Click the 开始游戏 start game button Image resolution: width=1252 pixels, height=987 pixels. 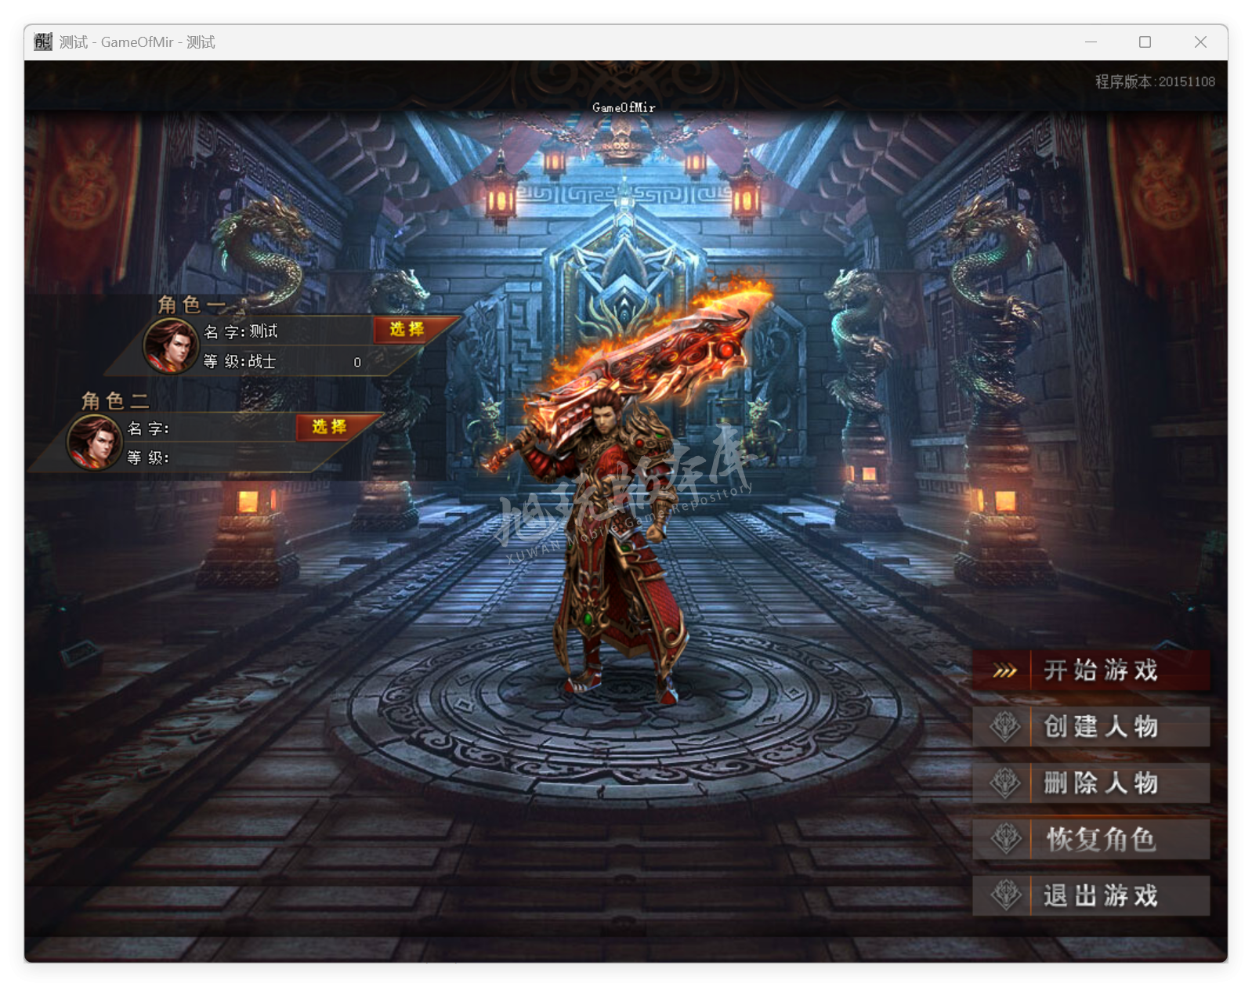[1091, 671]
